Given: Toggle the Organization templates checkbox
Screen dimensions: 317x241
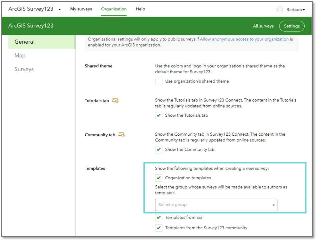Looking at the screenshot, I should click(x=159, y=178).
